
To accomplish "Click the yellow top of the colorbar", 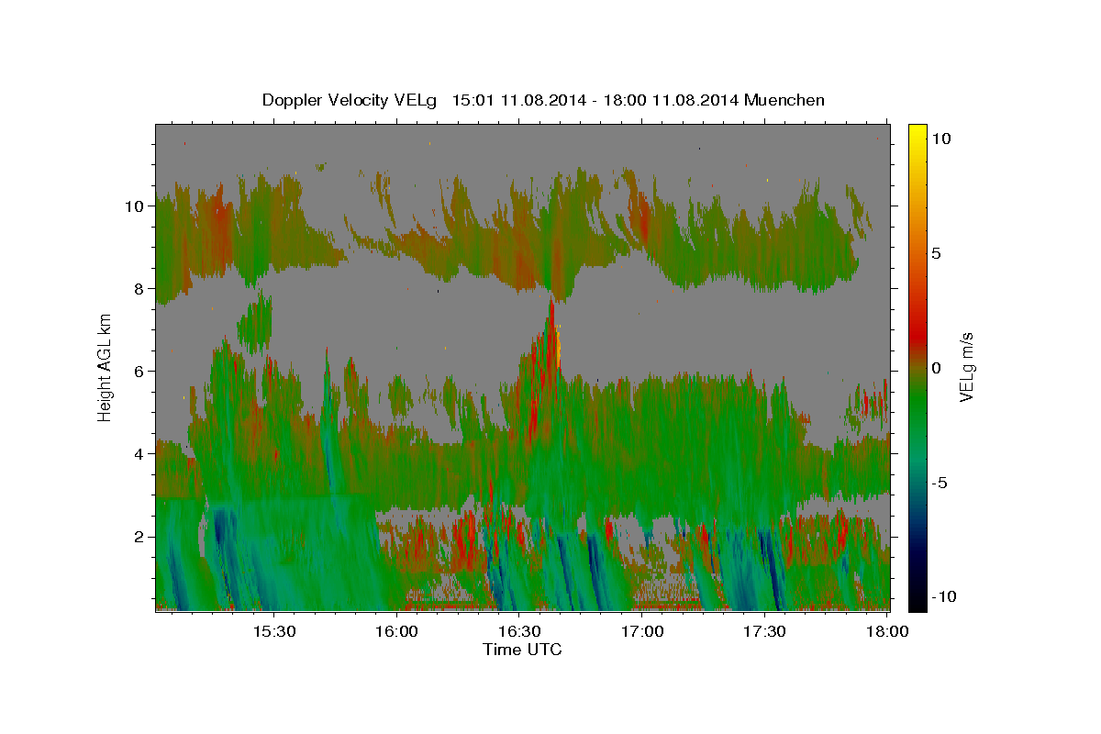I will [x=917, y=133].
